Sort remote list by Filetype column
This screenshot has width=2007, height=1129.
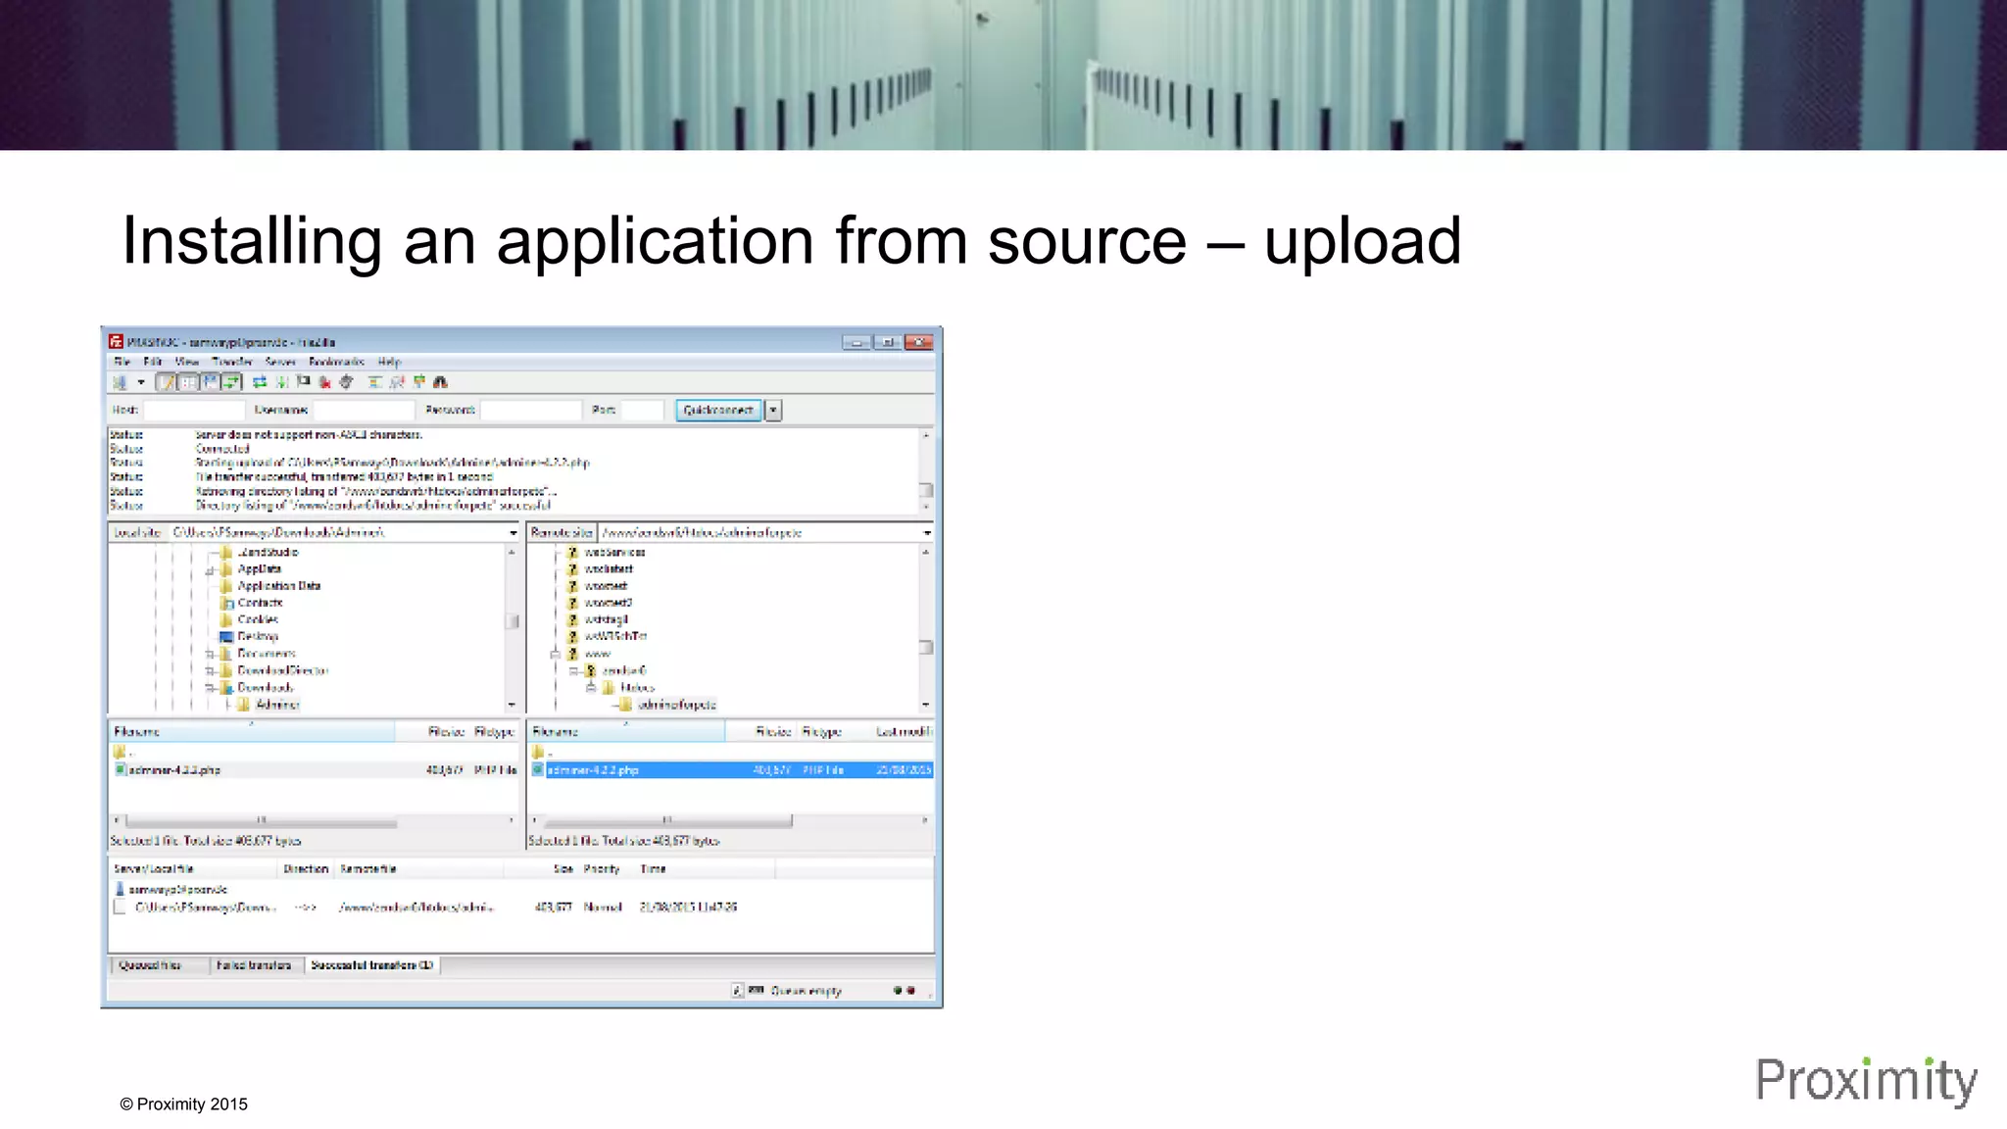click(x=830, y=732)
